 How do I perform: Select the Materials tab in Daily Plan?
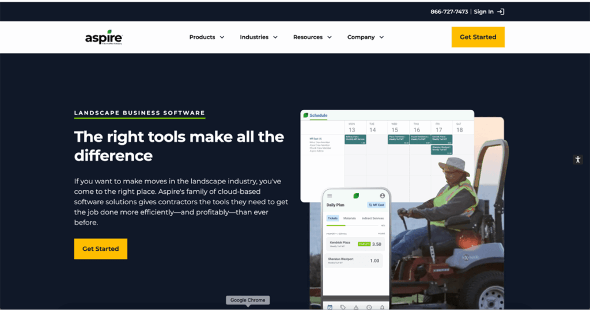[350, 219]
